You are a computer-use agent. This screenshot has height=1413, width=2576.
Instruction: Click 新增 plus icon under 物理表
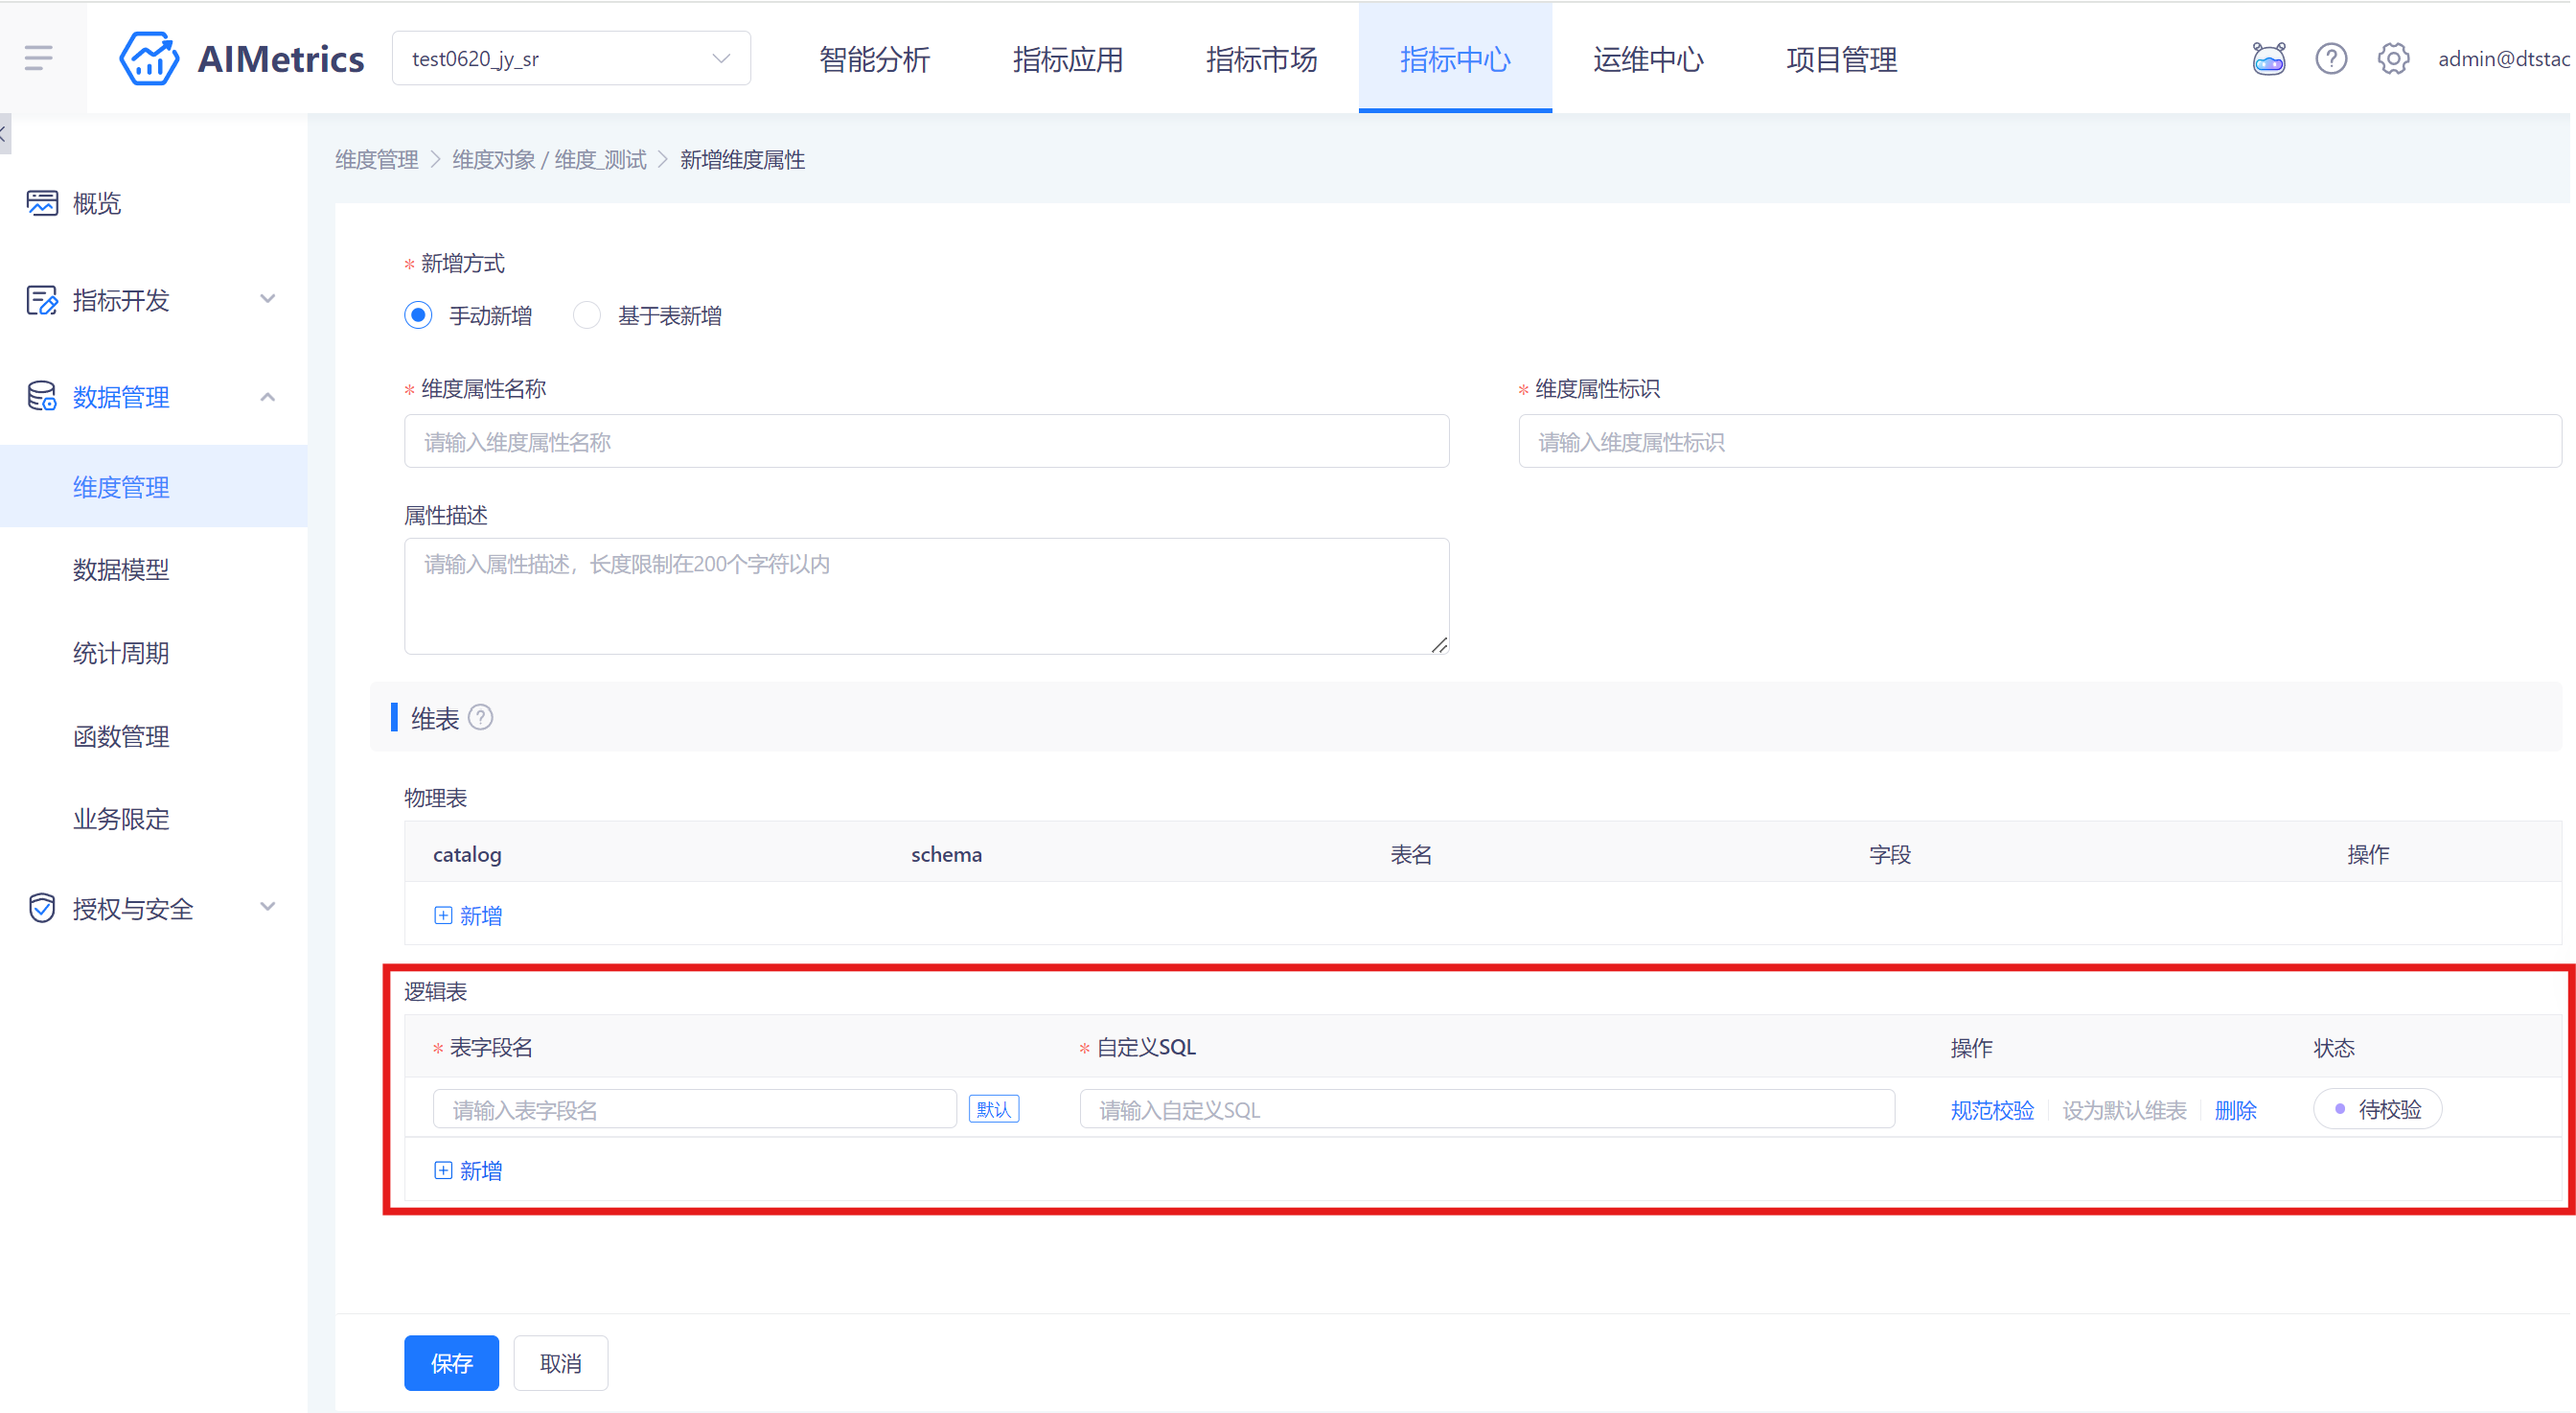coord(443,915)
